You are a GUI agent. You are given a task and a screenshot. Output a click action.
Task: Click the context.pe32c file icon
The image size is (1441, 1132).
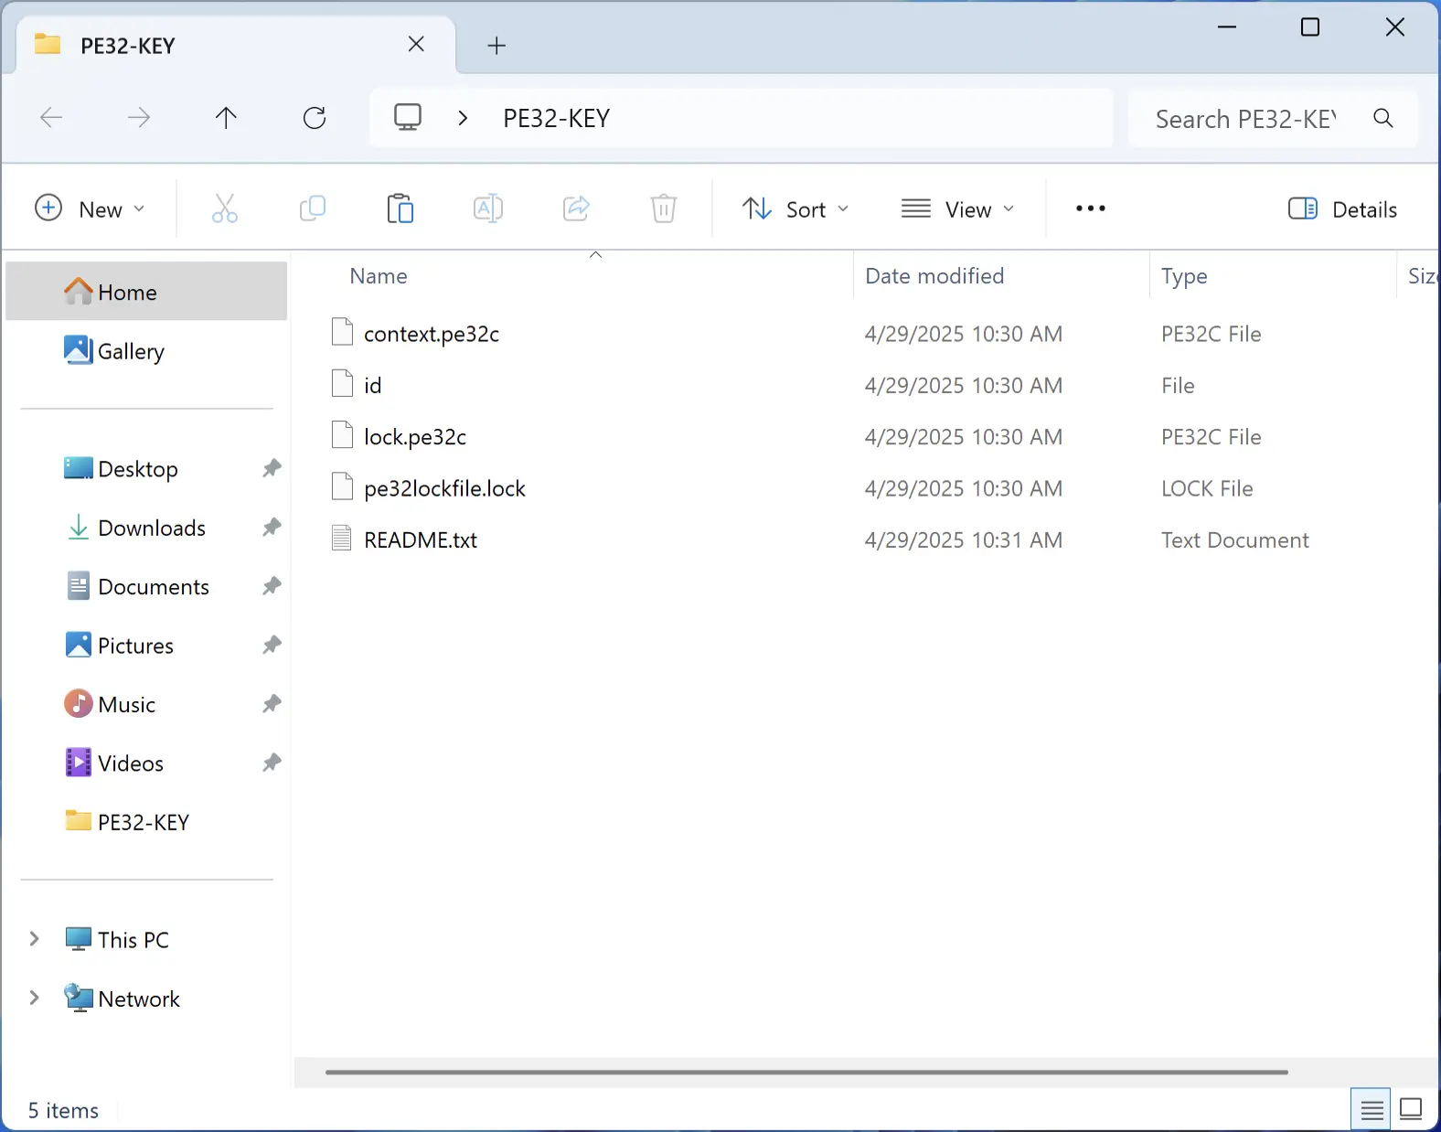tap(342, 332)
